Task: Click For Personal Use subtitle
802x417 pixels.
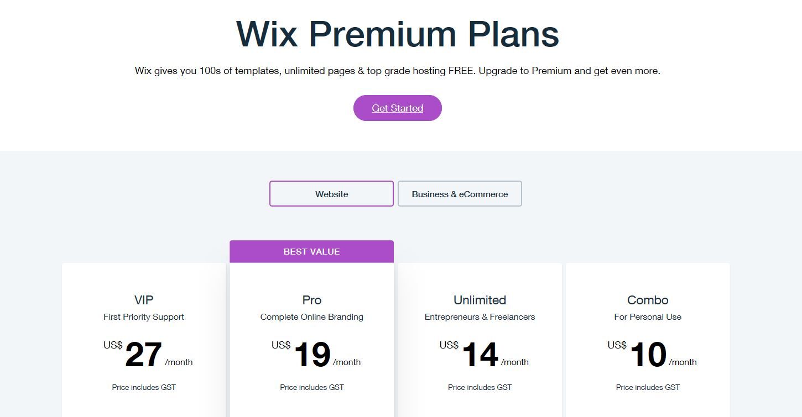Action: tap(648, 317)
